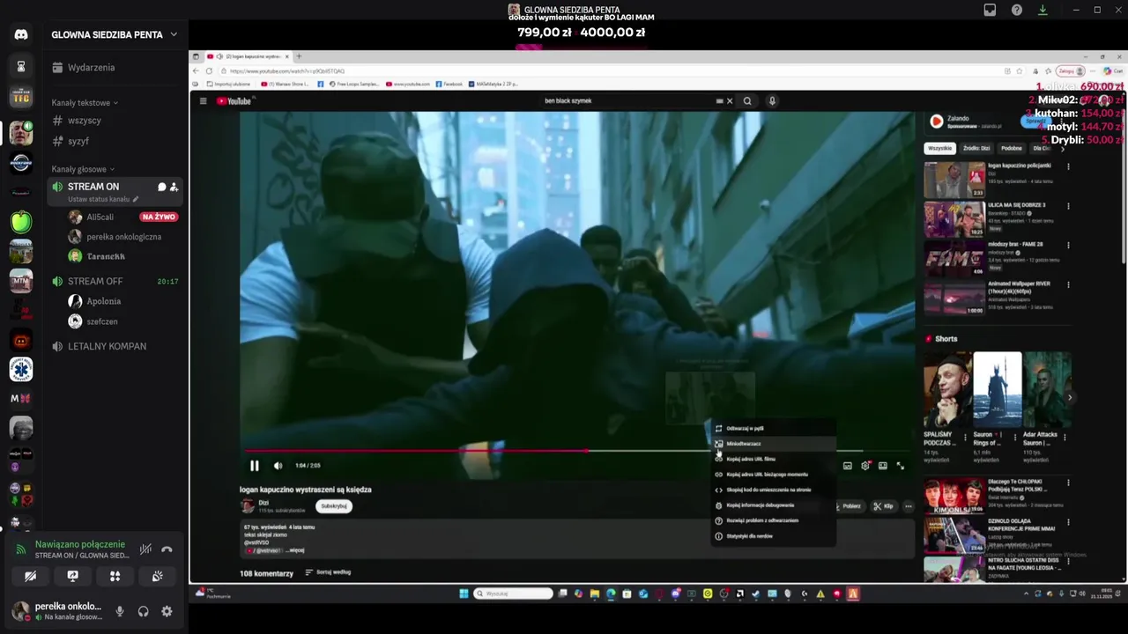Expand description with ...więcej

coord(295,550)
